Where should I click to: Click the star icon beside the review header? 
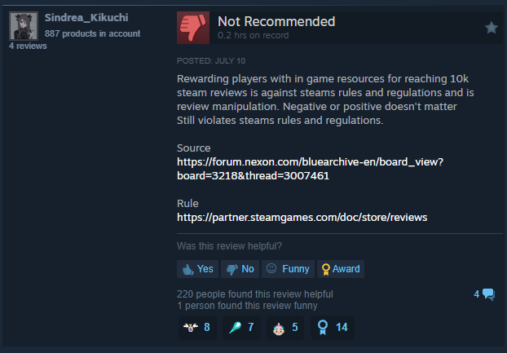pos(492,28)
